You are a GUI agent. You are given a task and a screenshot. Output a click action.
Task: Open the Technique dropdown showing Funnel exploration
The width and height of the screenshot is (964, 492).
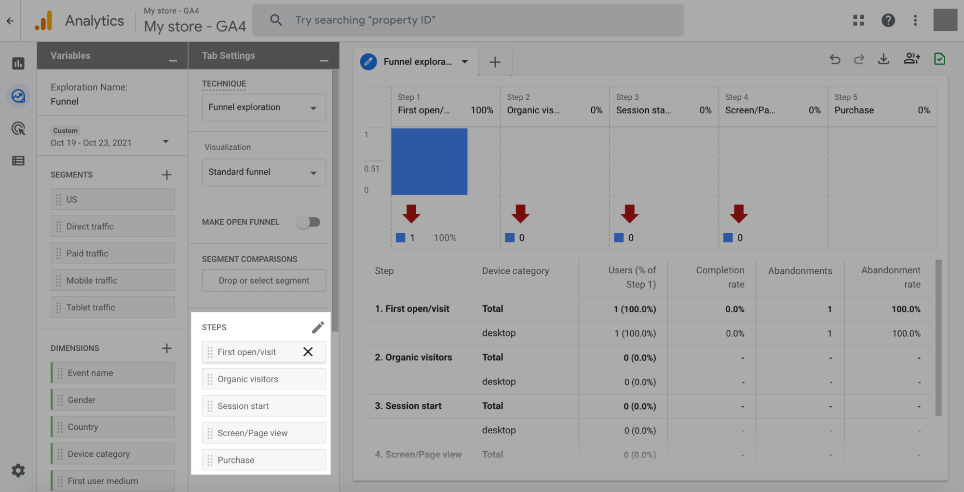(263, 107)
